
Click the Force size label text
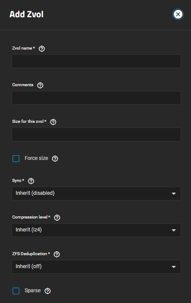click(36, 158)
